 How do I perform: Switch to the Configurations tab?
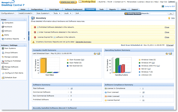(x=37, y=9)
